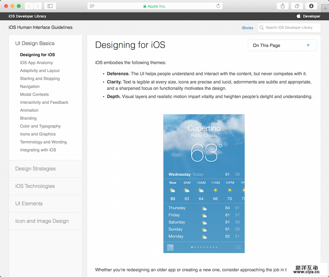
Task: Expand the UI Elements section
Action: coord(29,203)
